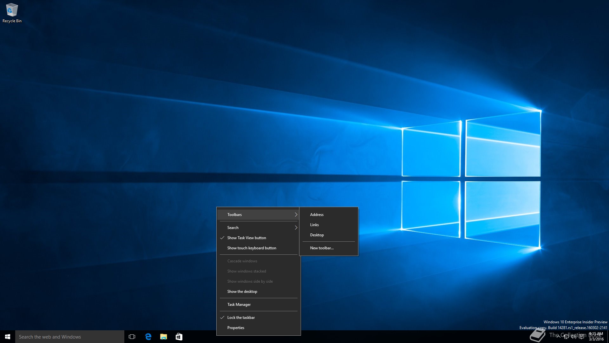Viewport: 609px width, 343px height.
Task: Choose New toolbar... in submenu
Action: pos(329,248)
